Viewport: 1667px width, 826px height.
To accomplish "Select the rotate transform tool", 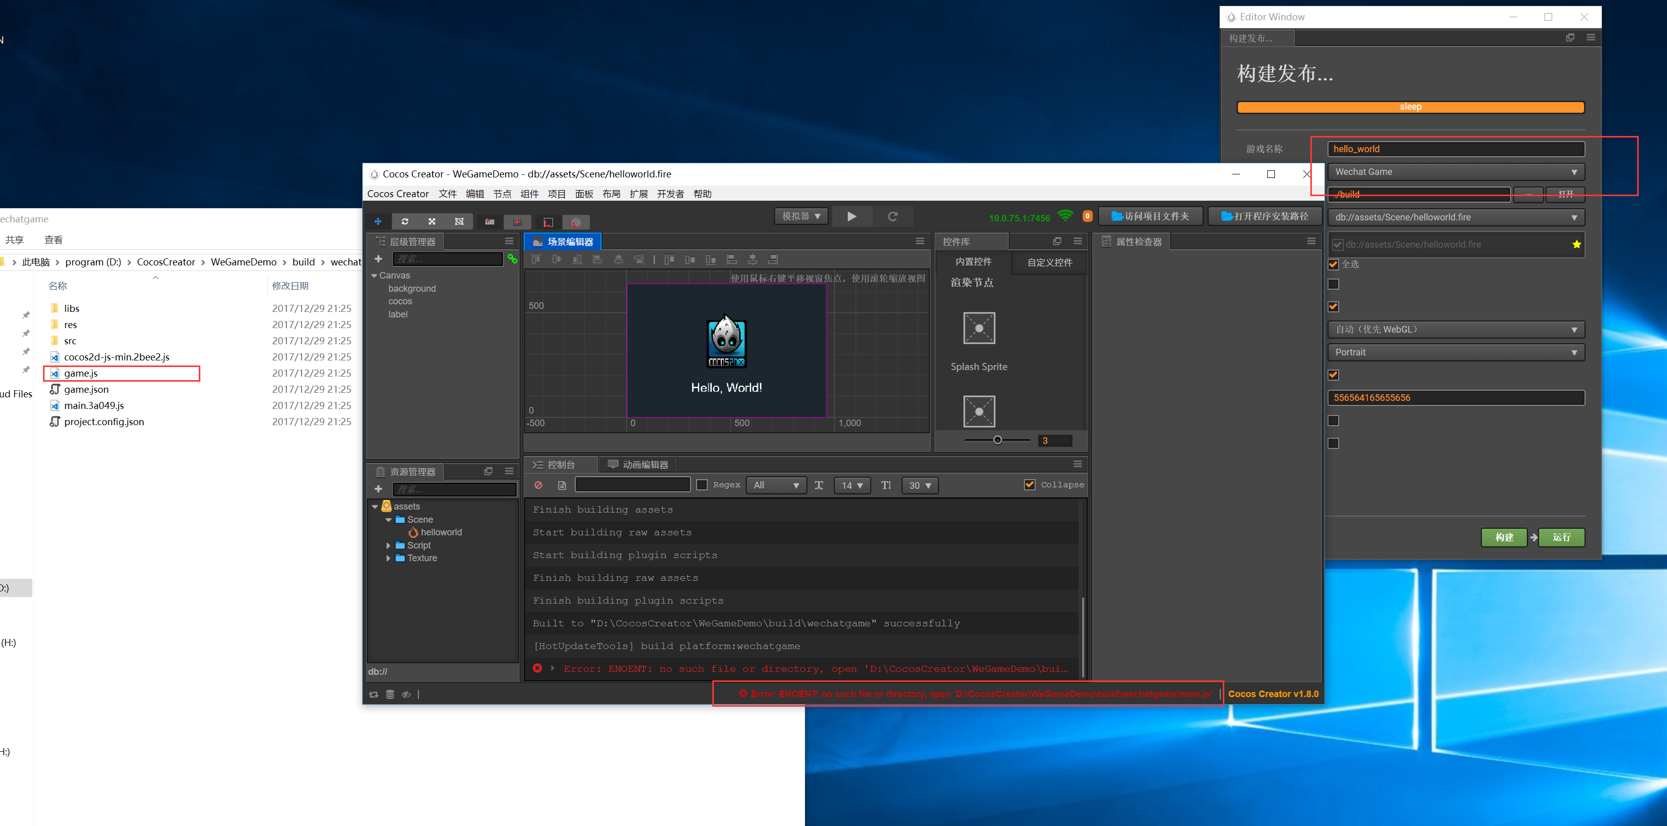I will (x=405, y=222).
